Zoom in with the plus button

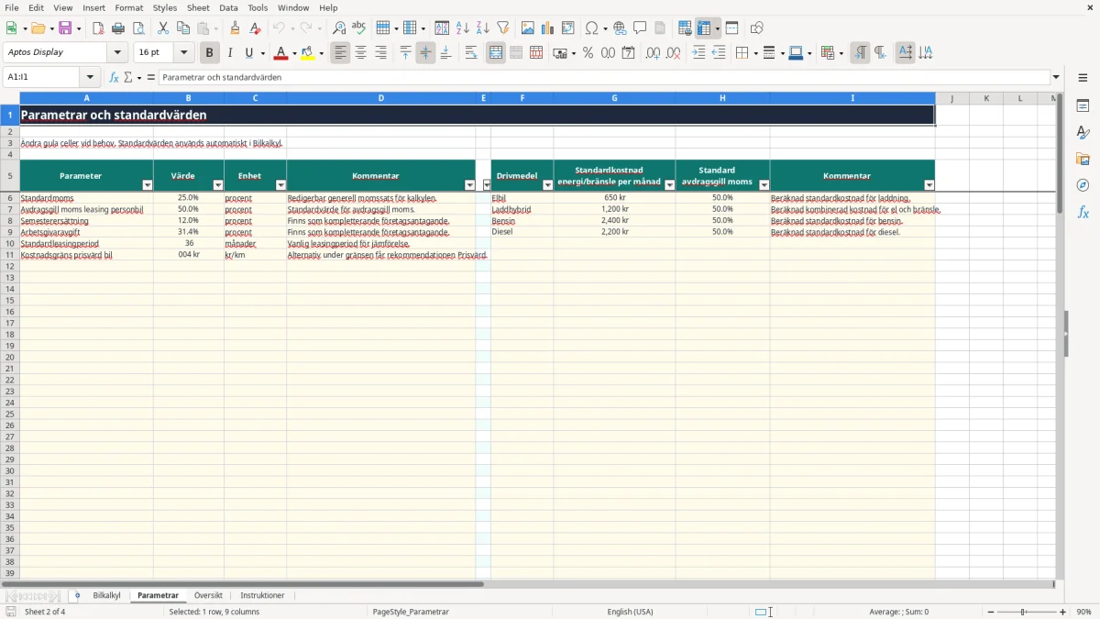(x=1063, y=612)
